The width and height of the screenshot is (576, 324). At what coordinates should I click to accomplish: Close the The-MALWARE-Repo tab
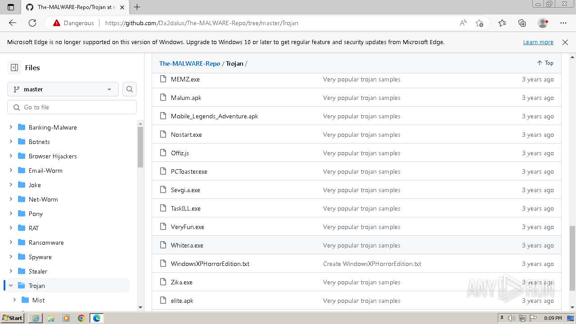click(122, 7)
